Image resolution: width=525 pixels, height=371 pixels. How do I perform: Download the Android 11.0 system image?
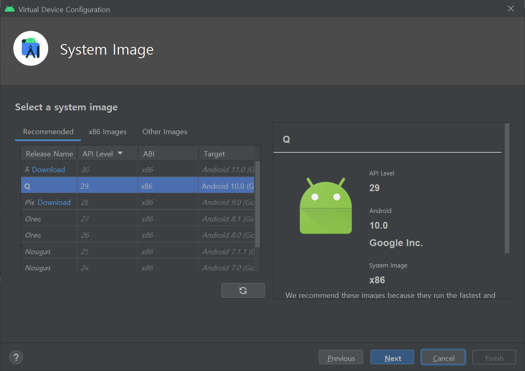(x=48, y=170)
